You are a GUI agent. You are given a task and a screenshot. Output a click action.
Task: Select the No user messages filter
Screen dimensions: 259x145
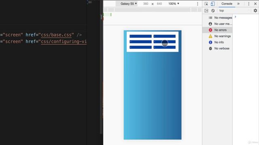tap(217, 24)
